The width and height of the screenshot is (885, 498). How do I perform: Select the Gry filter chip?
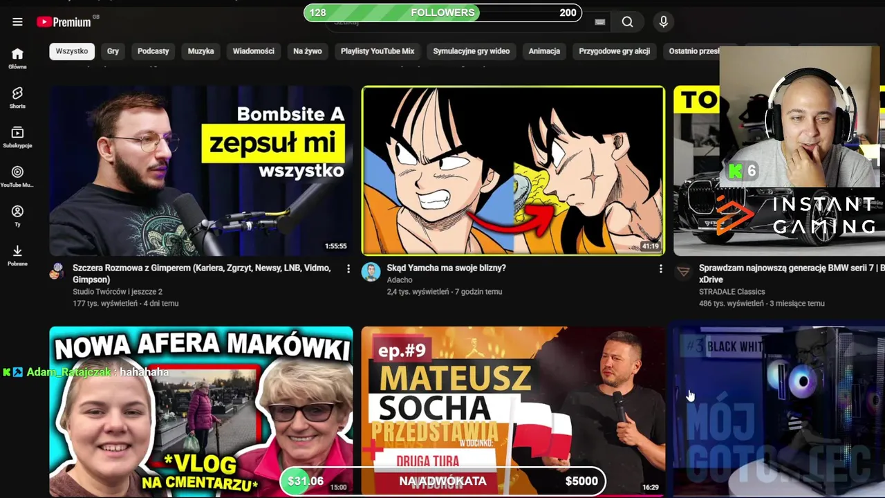click(113, 51)
